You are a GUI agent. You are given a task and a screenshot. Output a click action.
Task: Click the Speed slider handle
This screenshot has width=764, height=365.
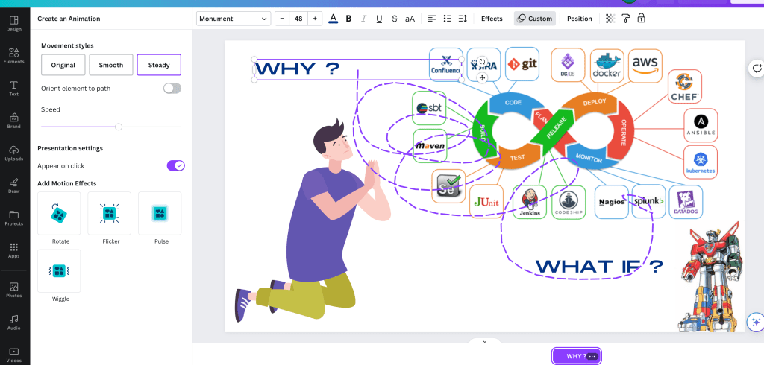[x=119, y=127]
